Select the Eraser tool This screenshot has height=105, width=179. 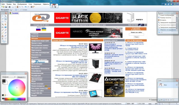[x=5, y=30]
